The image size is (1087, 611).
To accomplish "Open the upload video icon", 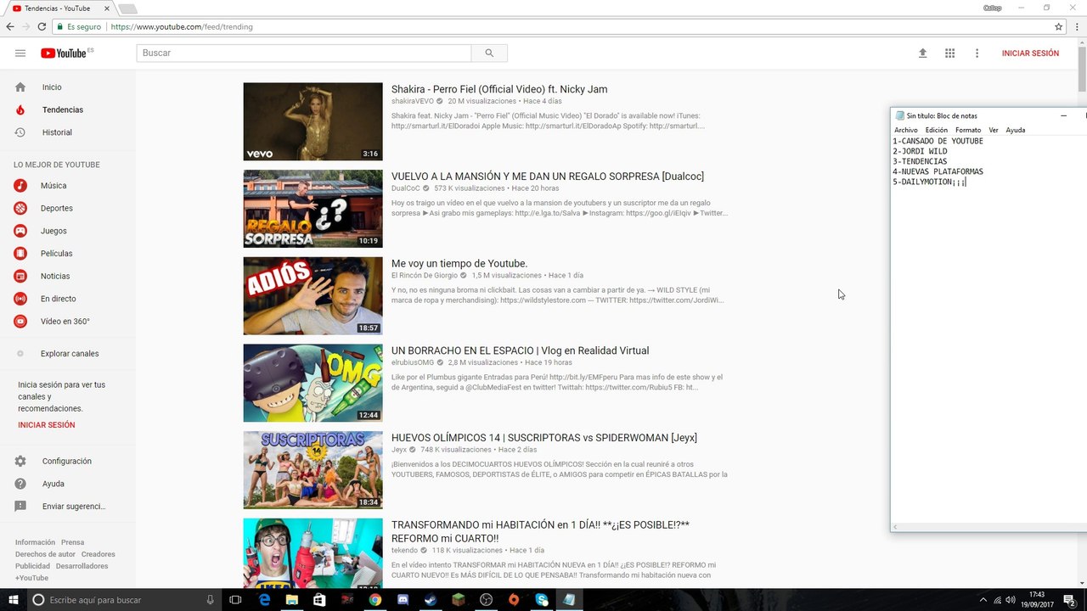I will pyautogui.click(x=923, y=53).
